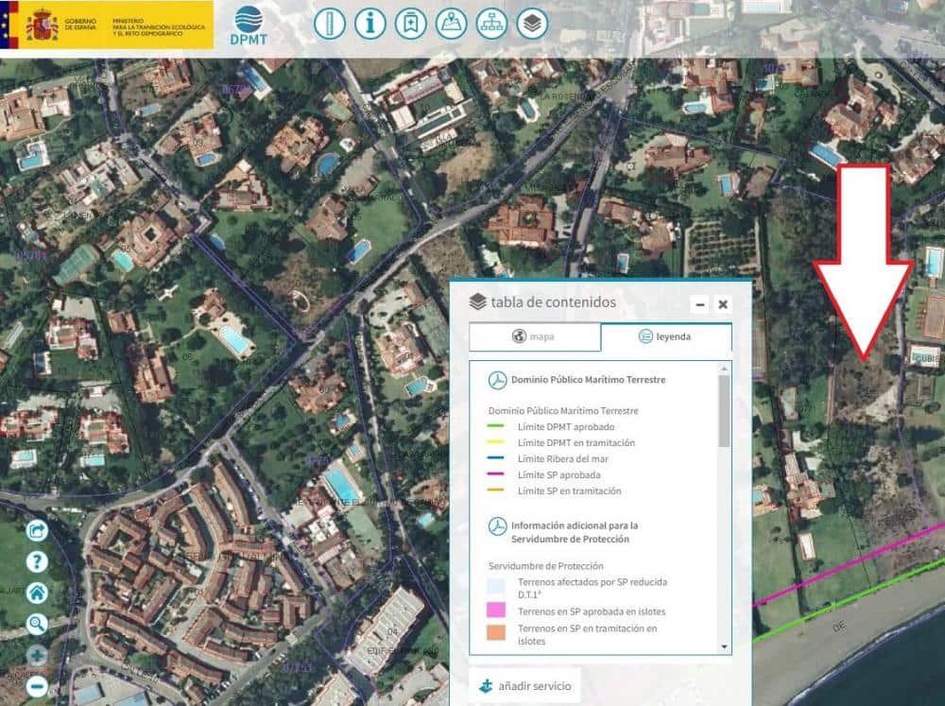The width and height of the screenshot is (945, 706).
Task: Activate the magnifier zoom search tool
Action: pyautogui.click(x=37, y=624)
